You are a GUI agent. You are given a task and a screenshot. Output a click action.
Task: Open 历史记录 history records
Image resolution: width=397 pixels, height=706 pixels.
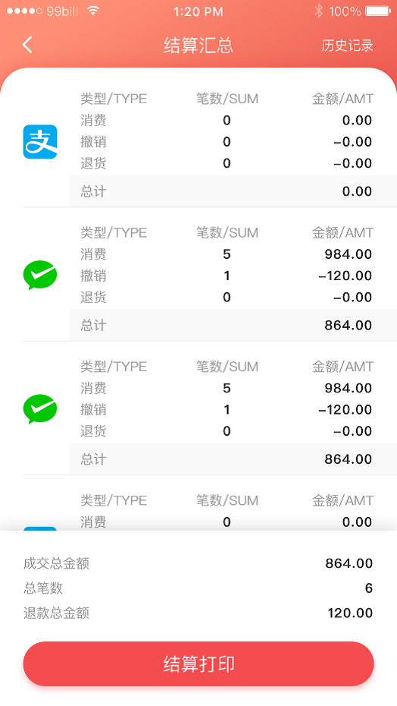(x=347, y=46)
